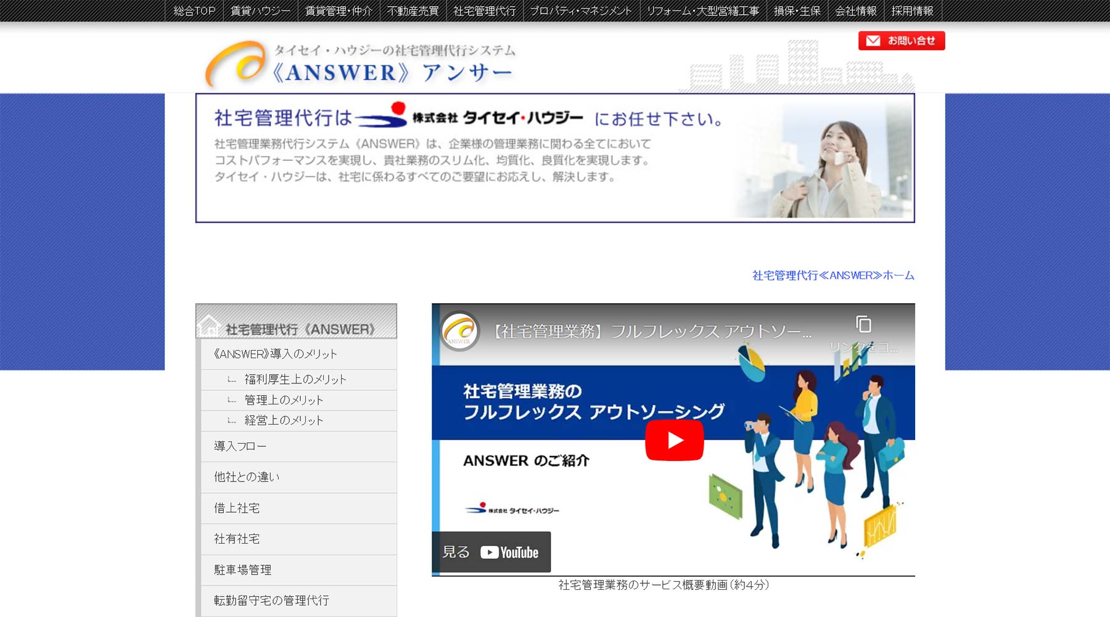Viewport: 1110px width, 617px height.
Task: Click the envelope icon on the contact button
Action: 873,41
